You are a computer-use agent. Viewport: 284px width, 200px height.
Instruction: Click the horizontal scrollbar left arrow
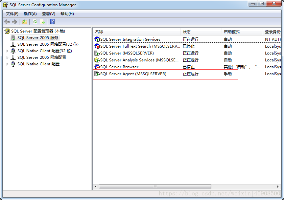tap(96, 187)
